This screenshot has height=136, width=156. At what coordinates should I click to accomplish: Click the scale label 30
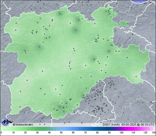(37, 133)
